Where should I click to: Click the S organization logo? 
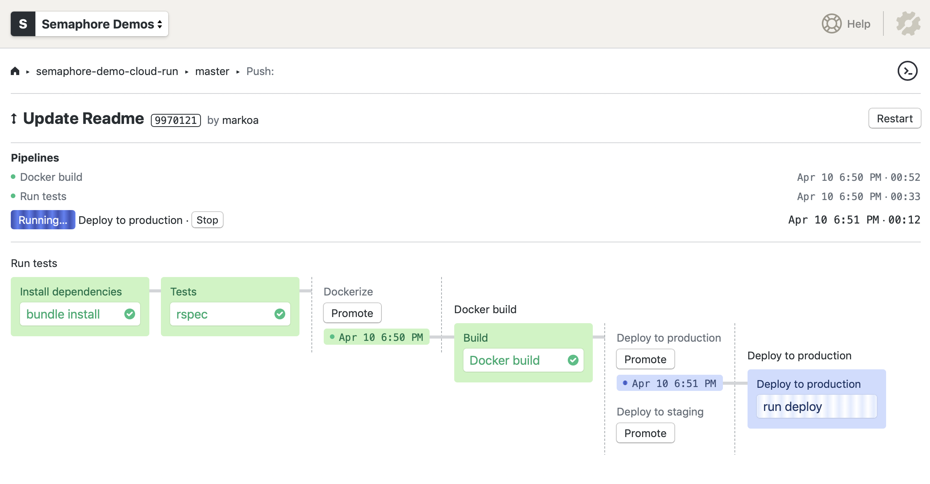point(23,24)
